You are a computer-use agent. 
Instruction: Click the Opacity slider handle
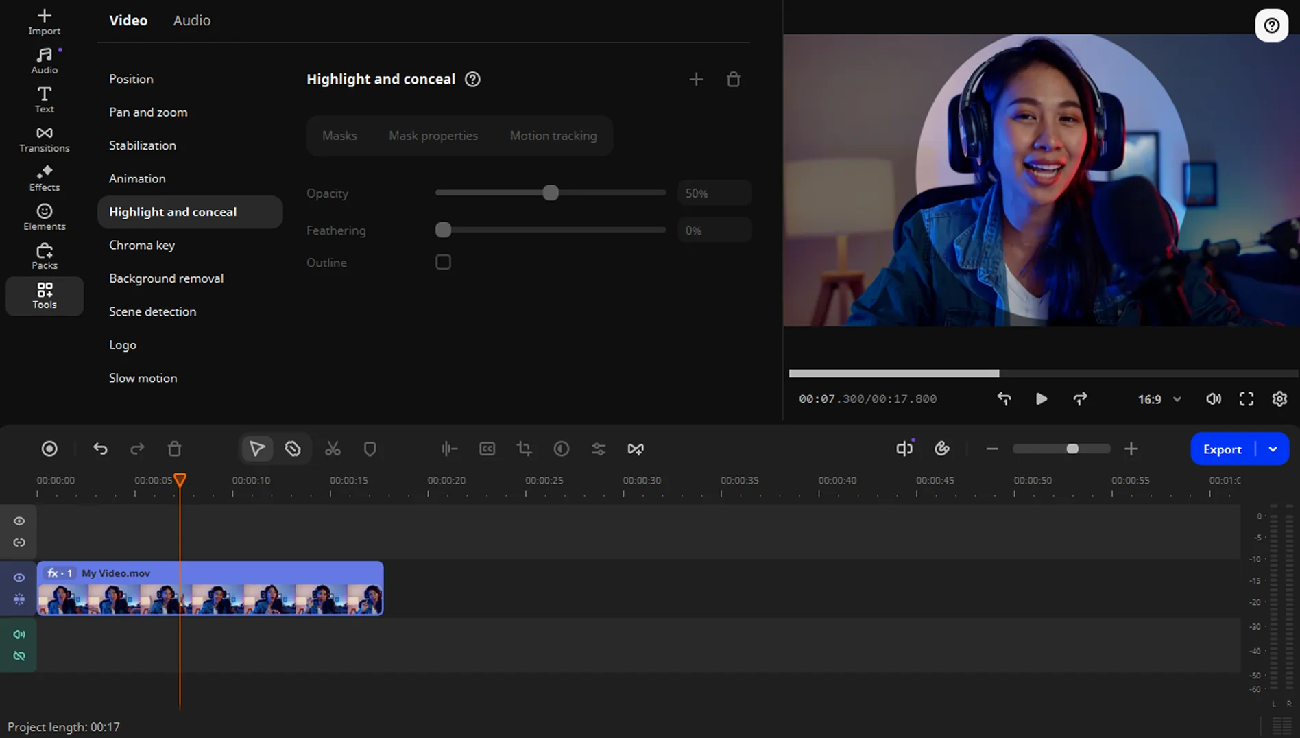tap(551, 193)
